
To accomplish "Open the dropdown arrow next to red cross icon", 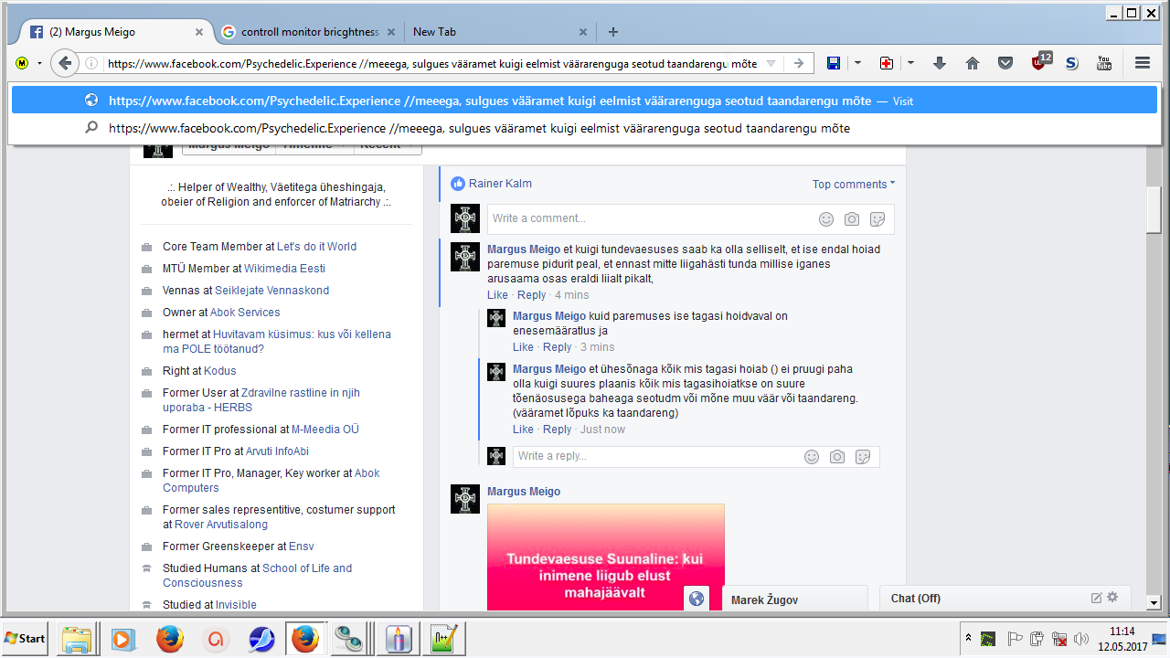I will tap(910, 63).
